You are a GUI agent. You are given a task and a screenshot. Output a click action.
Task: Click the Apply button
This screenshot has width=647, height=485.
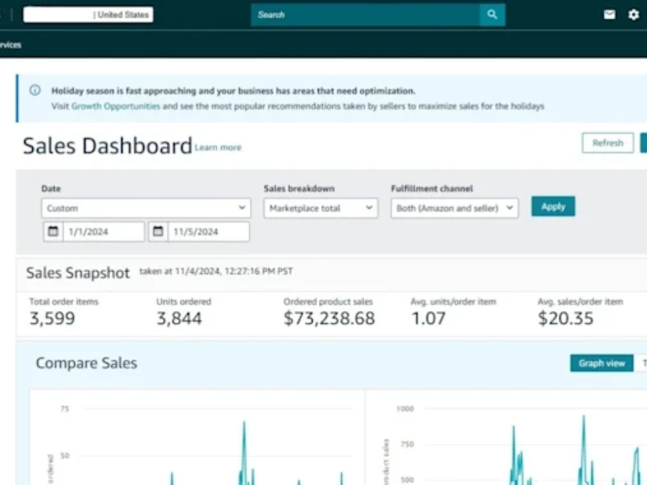click(x=553, y=206)
